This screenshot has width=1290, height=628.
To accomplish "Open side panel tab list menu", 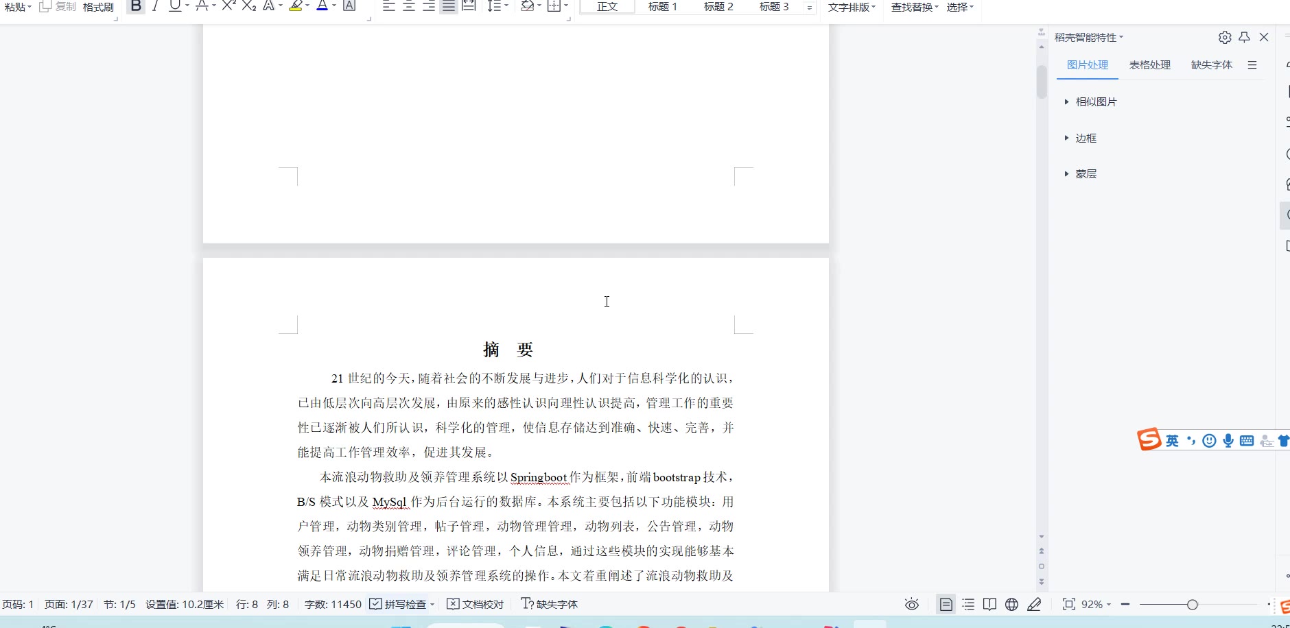I will [x=1252, y=65].
